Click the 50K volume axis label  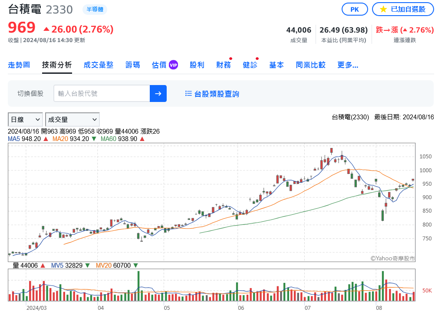[427, 290]
